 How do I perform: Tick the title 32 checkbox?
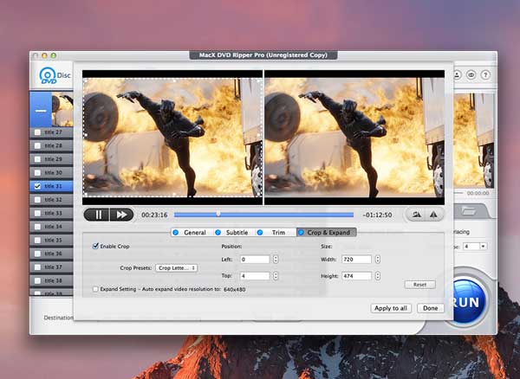37,200
